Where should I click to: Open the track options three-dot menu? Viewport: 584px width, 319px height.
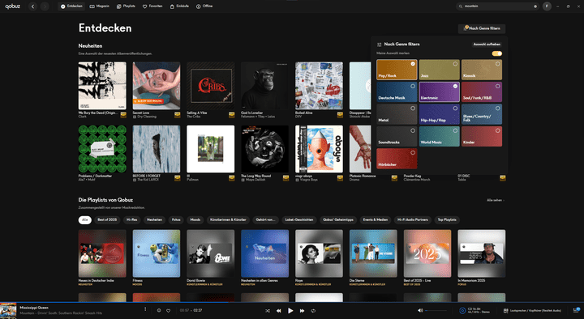pyautogui.click(x=145, y=309)
